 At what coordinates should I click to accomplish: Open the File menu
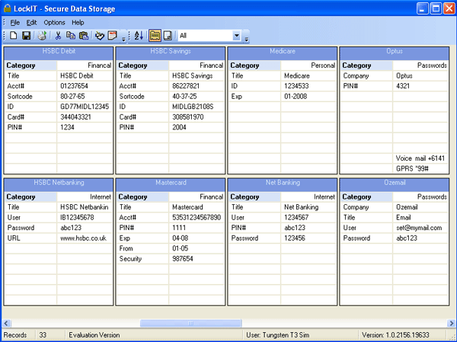tap(15, 22)
